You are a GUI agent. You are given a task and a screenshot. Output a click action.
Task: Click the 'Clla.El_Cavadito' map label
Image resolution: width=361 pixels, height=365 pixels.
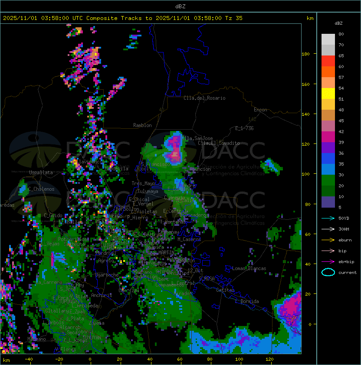(x=219, y=143)
